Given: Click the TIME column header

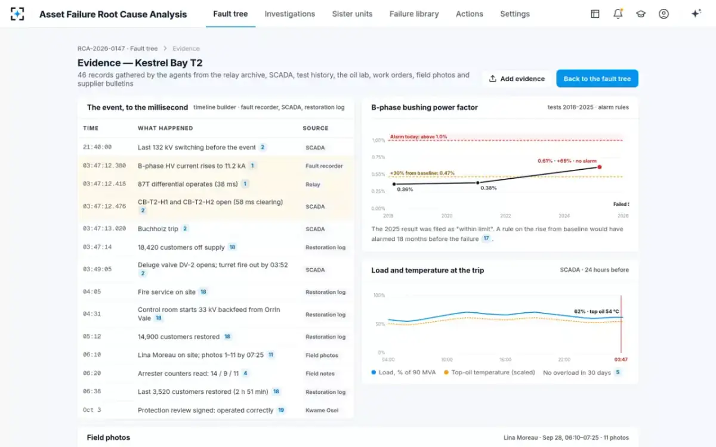Looking at the screenshot, I should (91, 128).
